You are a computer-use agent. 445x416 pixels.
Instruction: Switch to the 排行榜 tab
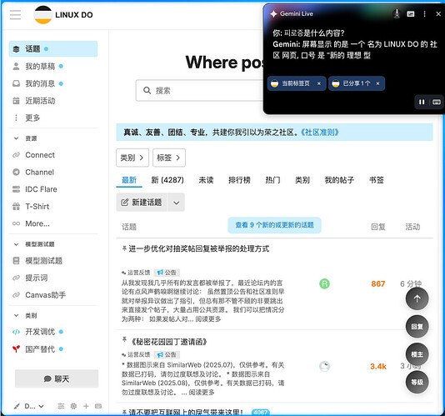[239, 180]
